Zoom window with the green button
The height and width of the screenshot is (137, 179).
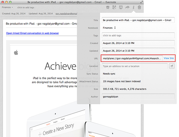point(10,2)
